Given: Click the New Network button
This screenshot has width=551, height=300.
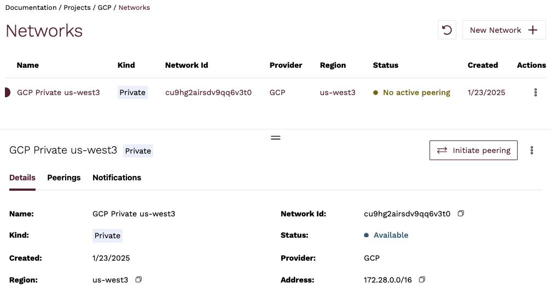Looking at the screenshot, I should point(503,30).
